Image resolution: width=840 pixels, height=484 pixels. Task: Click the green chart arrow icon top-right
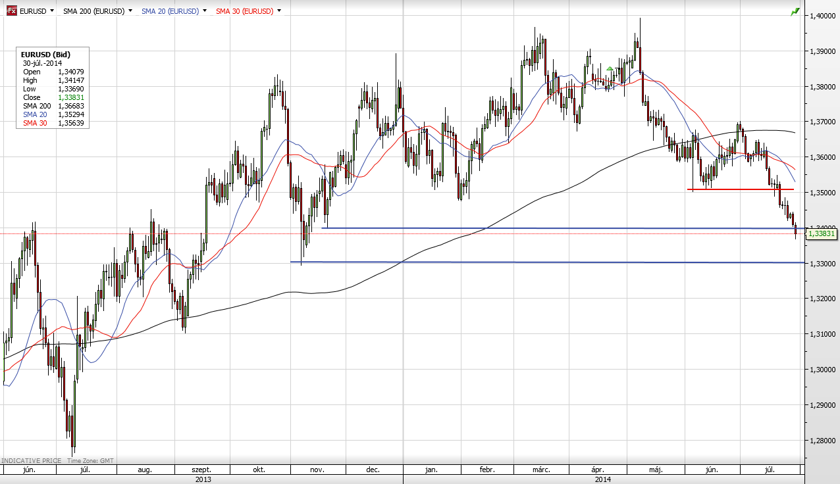pyautogui.click(x=795, y=11)
